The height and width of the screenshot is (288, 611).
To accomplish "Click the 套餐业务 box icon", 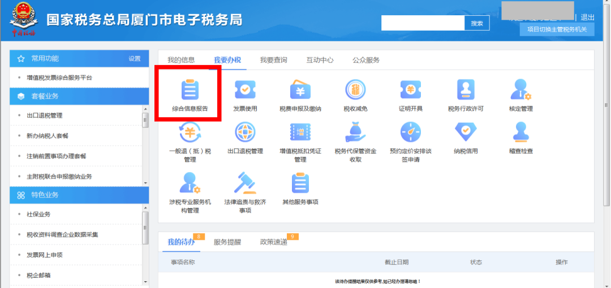I will (x=21, y=96).
